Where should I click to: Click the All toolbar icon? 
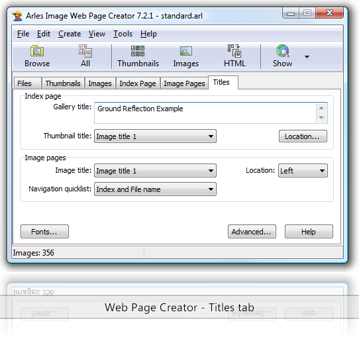85,51
